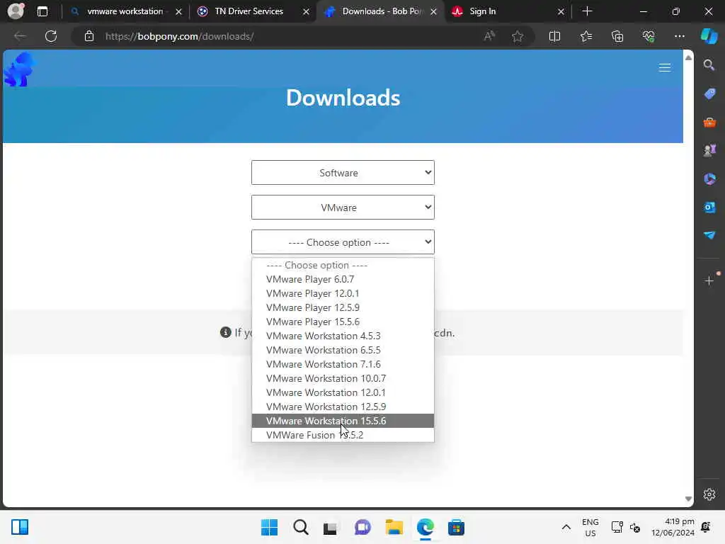Open taskbar Search
725x544 pixels.
pyautogui.click(x=300, y=527)
